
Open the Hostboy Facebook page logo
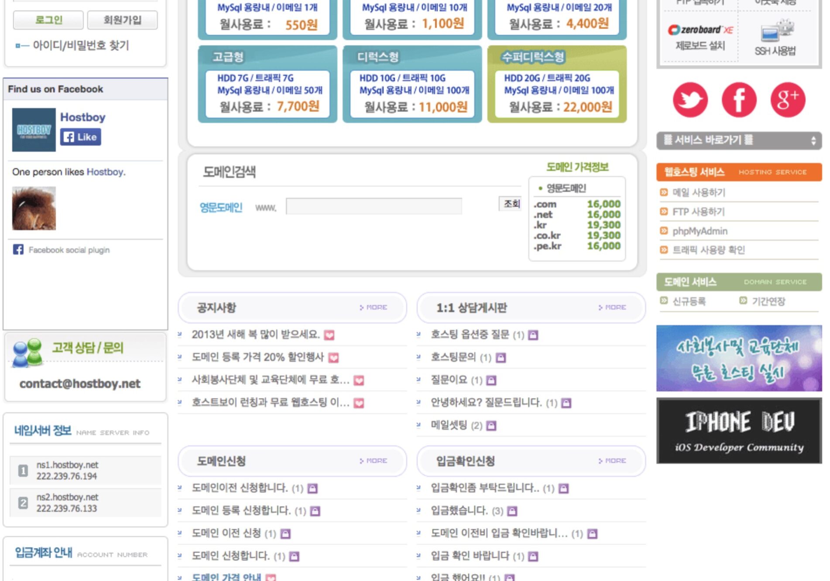[x=34, y=130]
